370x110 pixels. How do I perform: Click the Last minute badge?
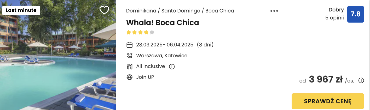tap(21, 10)
